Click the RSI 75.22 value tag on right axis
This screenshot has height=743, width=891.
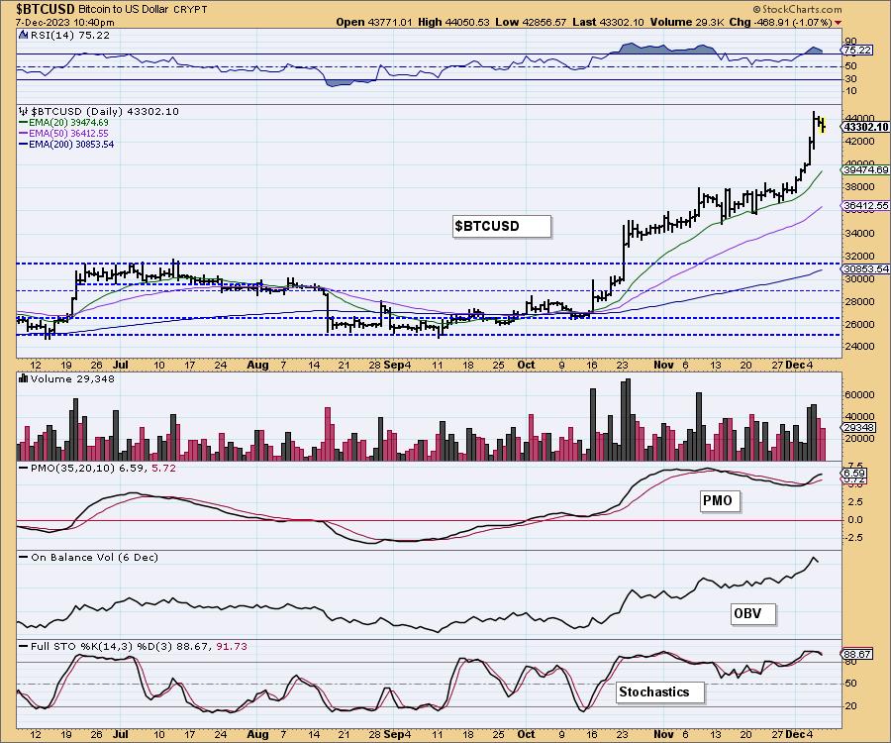click(857, 50)
